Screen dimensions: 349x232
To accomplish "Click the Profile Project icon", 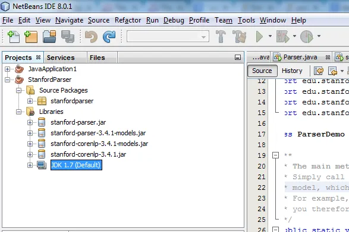I will (307, 36).
